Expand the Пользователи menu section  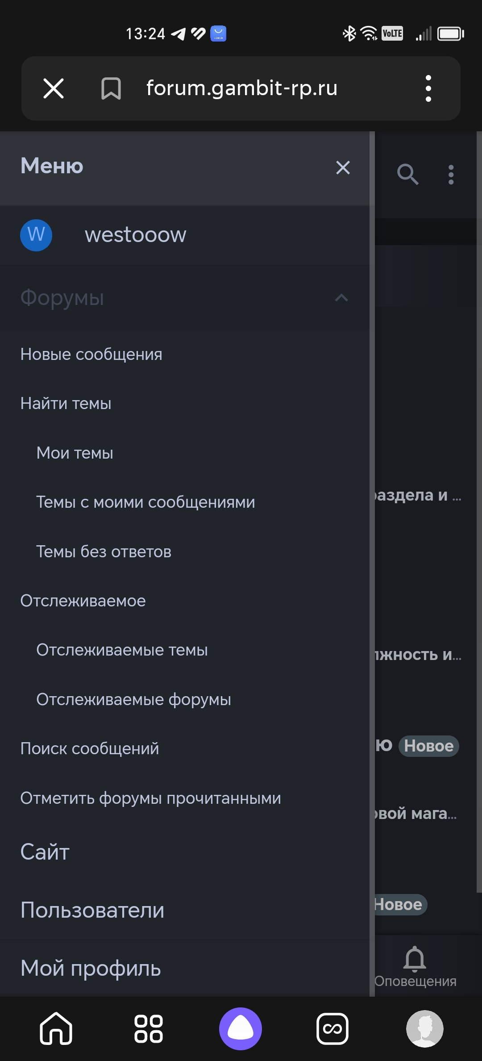92,910
